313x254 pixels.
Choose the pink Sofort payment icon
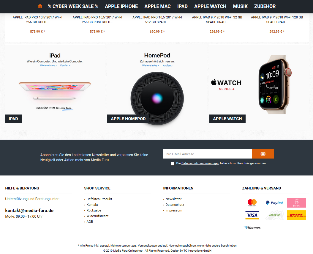(296, 203)
